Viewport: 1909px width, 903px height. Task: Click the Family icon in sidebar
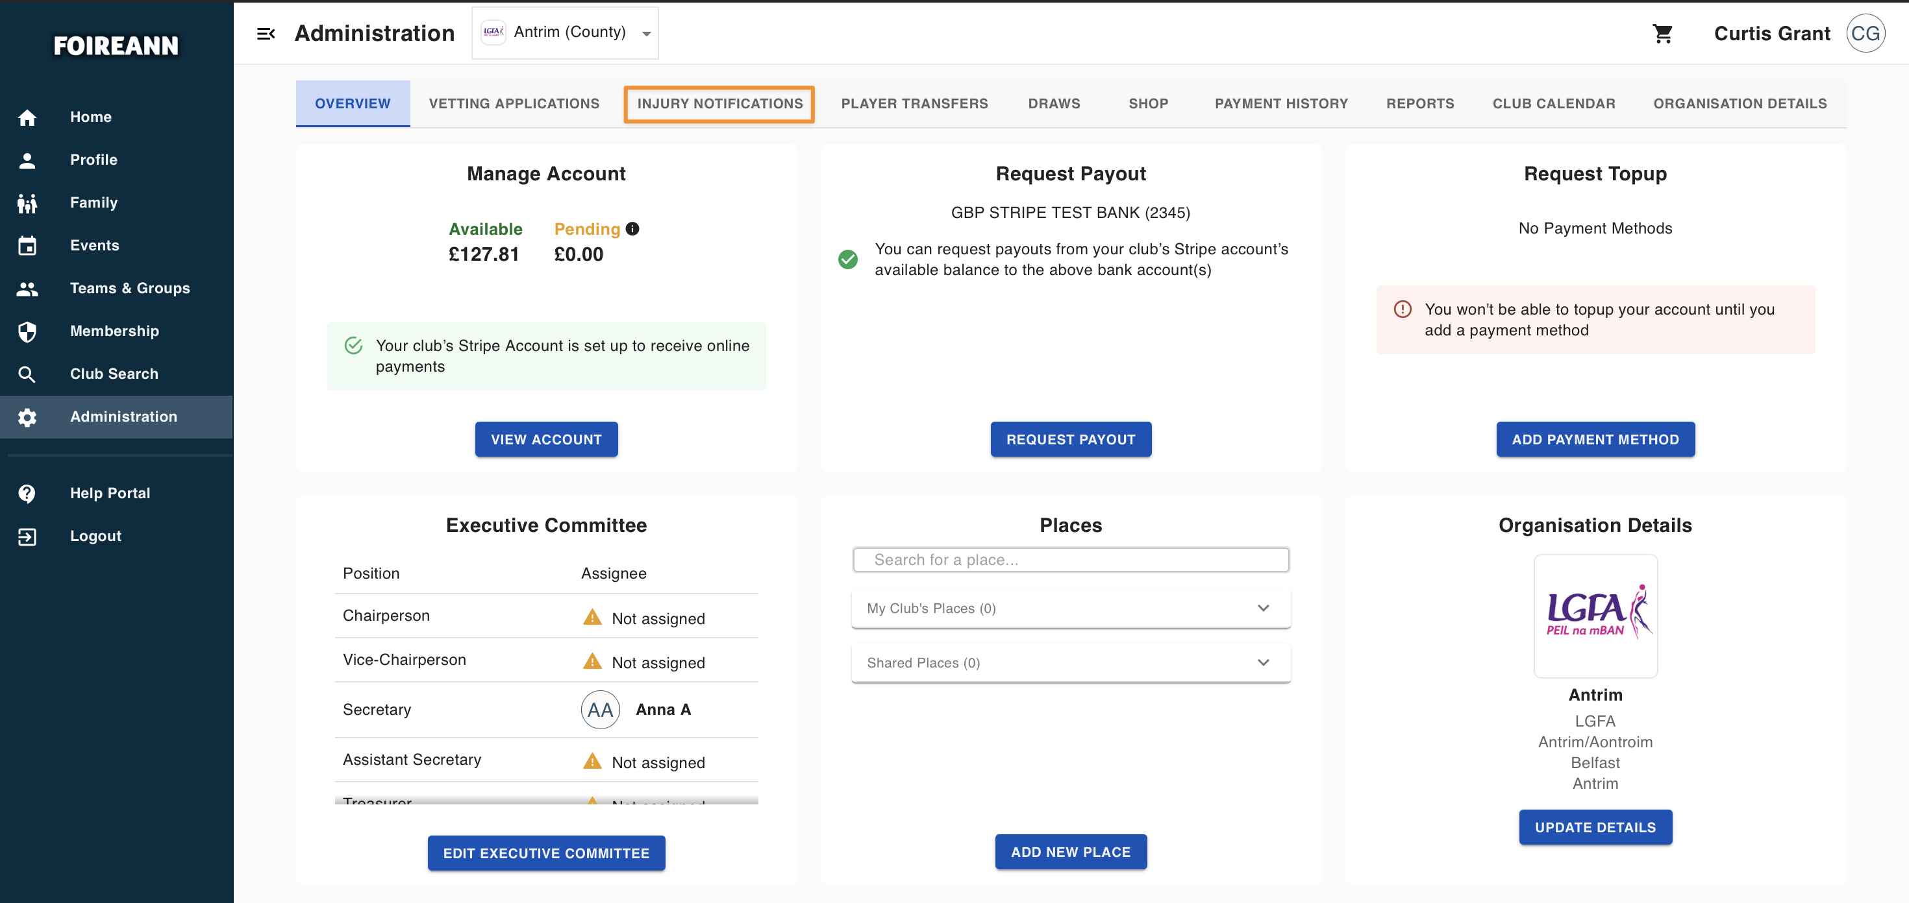click(27, 203)
